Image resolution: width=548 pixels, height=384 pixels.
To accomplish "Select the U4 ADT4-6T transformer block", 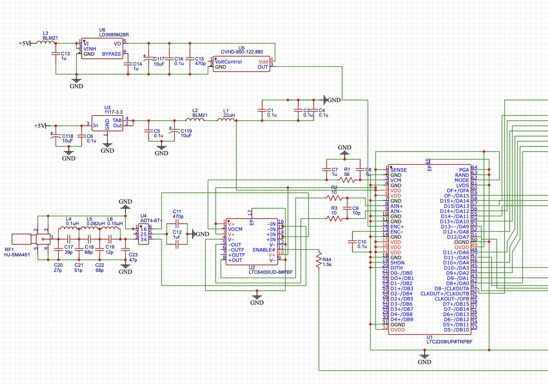I will (x=143, y=234).
